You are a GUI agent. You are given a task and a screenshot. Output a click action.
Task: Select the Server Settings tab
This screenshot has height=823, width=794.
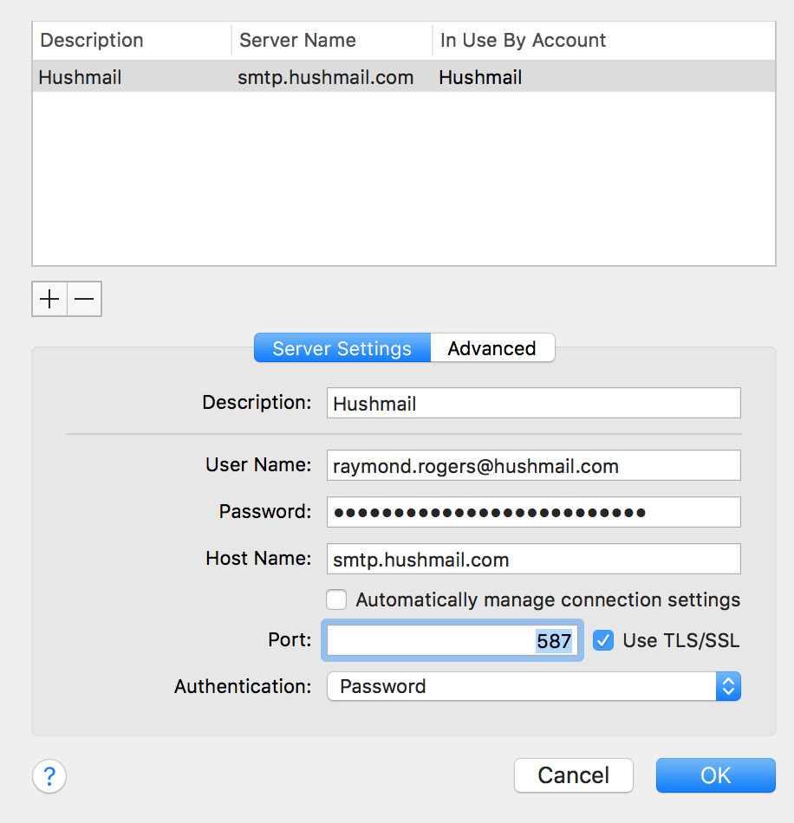(342, 348)
